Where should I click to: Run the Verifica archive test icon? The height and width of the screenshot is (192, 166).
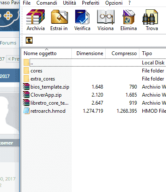82,17
